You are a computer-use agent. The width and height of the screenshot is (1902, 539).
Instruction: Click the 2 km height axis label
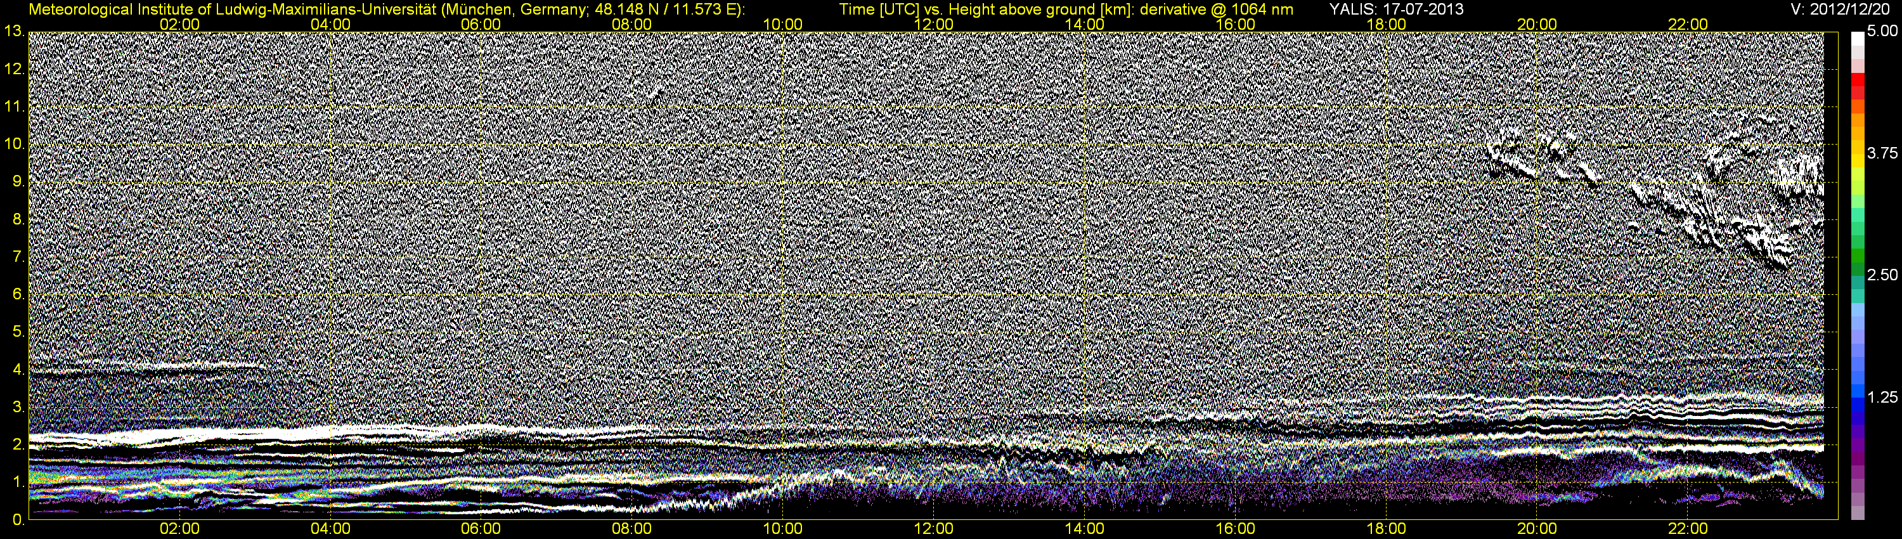coord(18,445)
